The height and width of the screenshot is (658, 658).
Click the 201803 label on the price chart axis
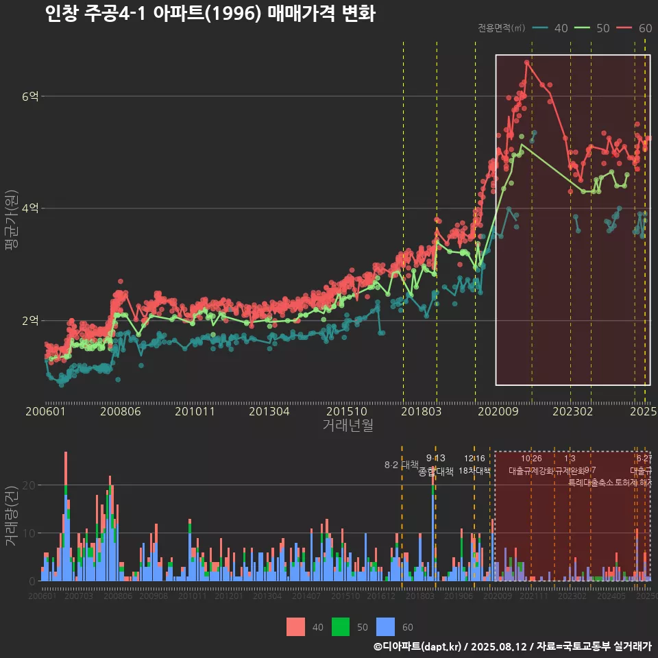tap(422, 411)
